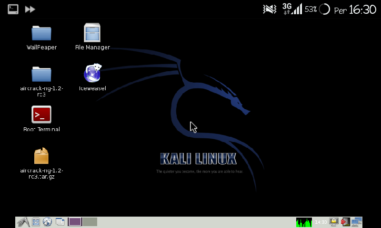
Task: Tap the 53% battery ring indicator
Action: 324,9
